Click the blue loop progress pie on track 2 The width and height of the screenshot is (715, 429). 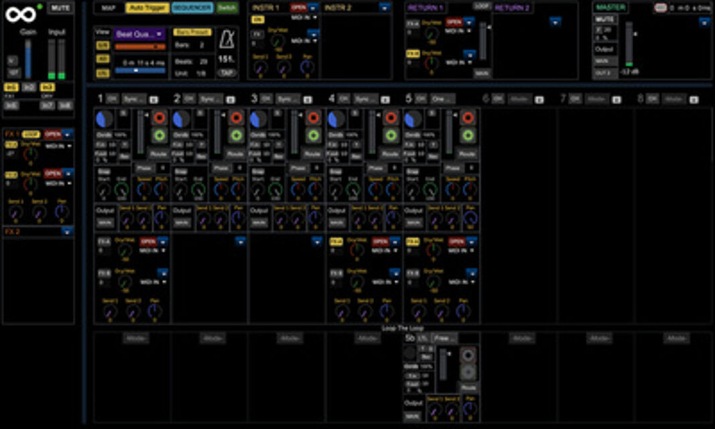182,119
